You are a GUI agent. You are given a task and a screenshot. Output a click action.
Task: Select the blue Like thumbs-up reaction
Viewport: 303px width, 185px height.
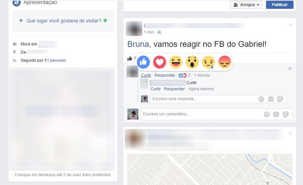coord(143,62)
